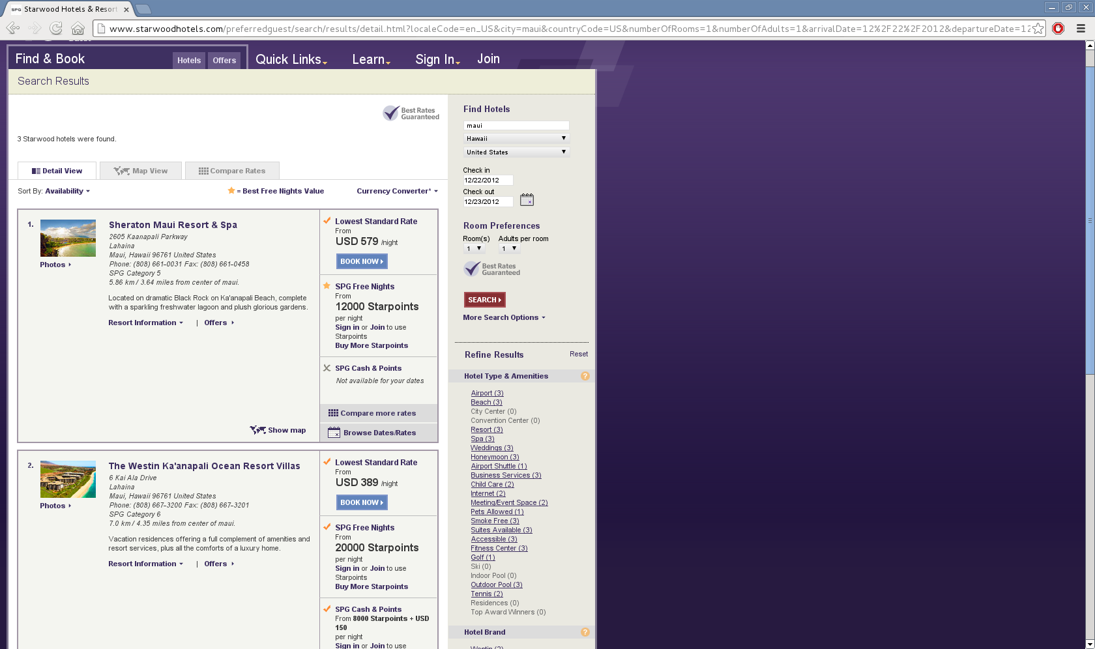Filter results by Pets Allowed
This screenshot has height=649, width=1095.
pos(497,512)
